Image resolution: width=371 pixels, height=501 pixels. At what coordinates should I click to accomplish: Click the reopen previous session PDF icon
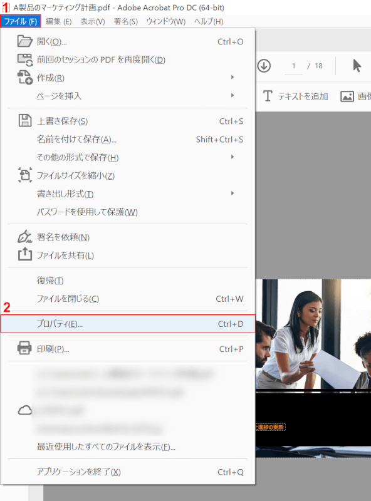(x=24, y=59)
